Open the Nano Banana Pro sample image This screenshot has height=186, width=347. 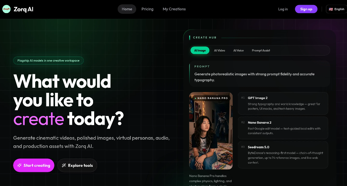[211, 131]
